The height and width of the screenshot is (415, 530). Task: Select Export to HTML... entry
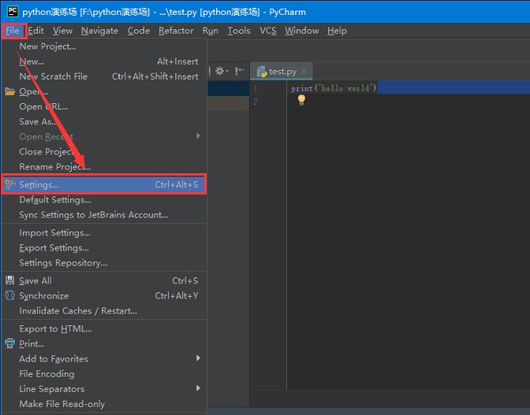tap(104, 328)
